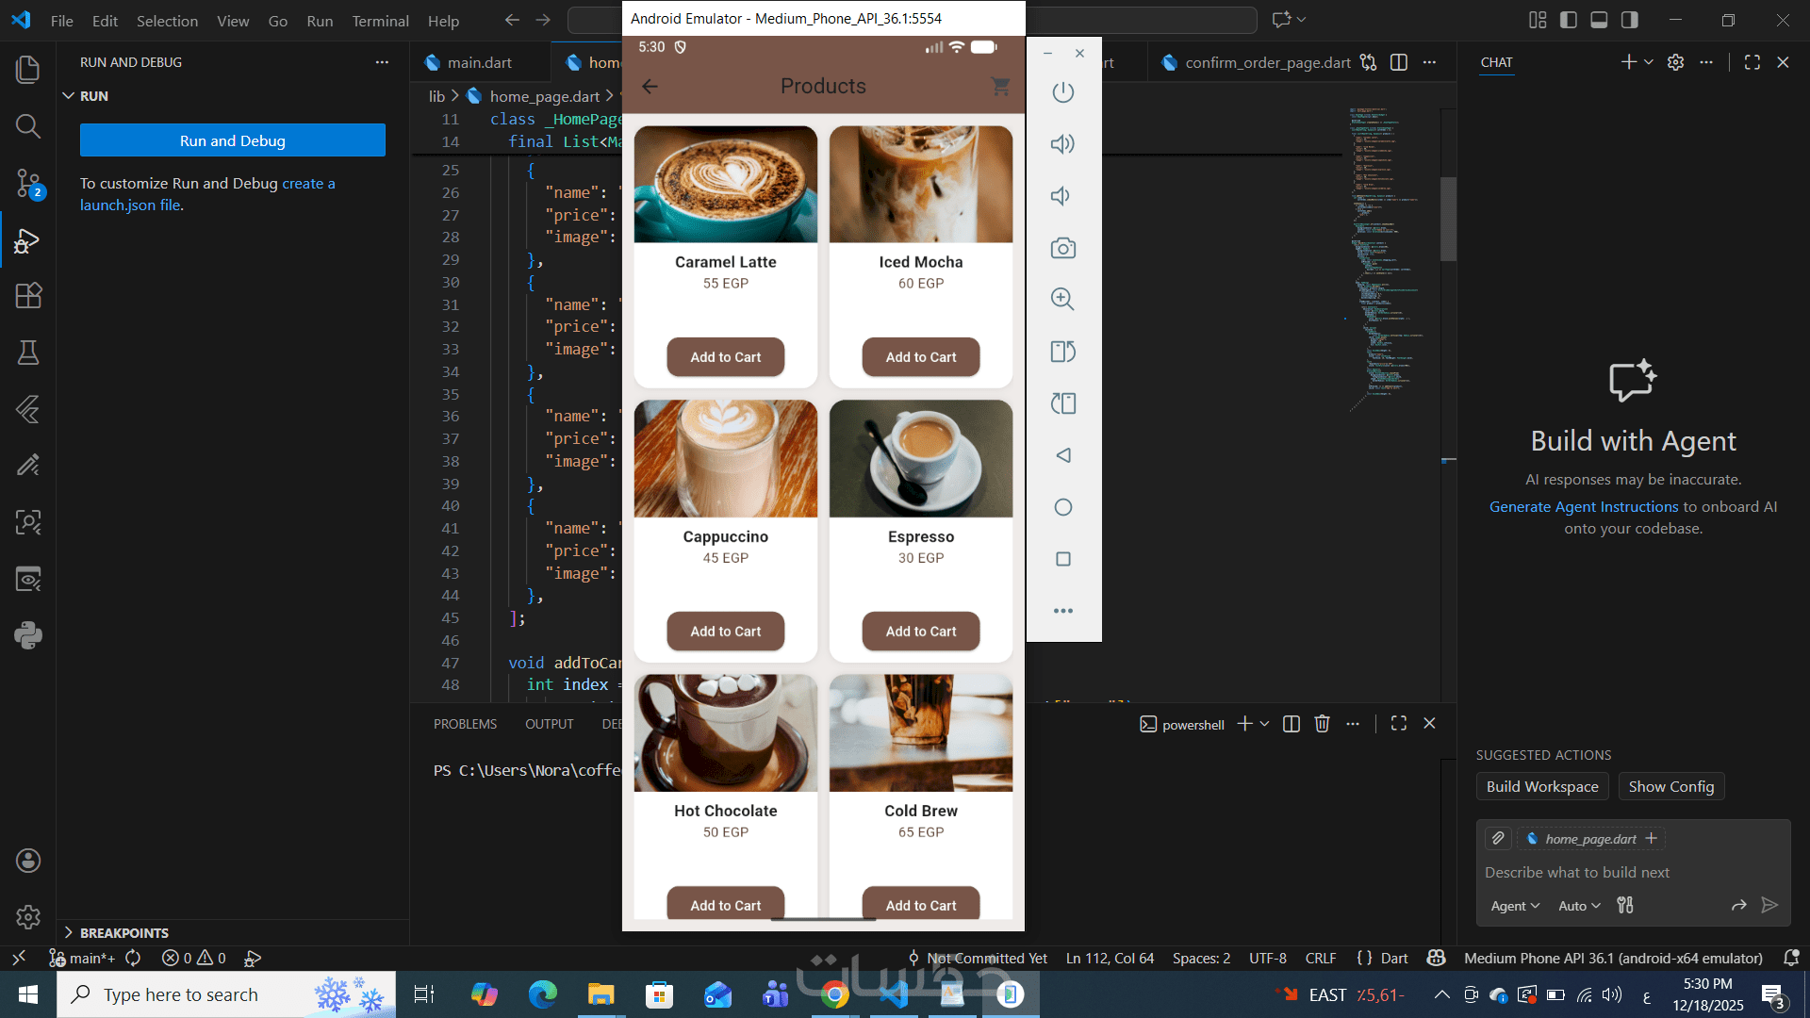
Task: Open Source Control view with badge
Action: point(28,183)
